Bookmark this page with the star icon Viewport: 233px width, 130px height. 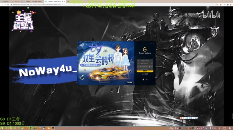[x=217, y=5]
